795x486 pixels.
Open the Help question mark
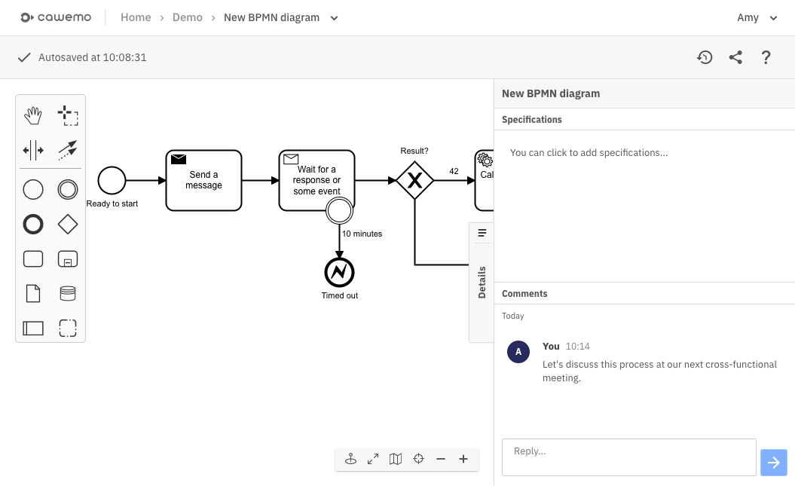click(x=766, y=57)
